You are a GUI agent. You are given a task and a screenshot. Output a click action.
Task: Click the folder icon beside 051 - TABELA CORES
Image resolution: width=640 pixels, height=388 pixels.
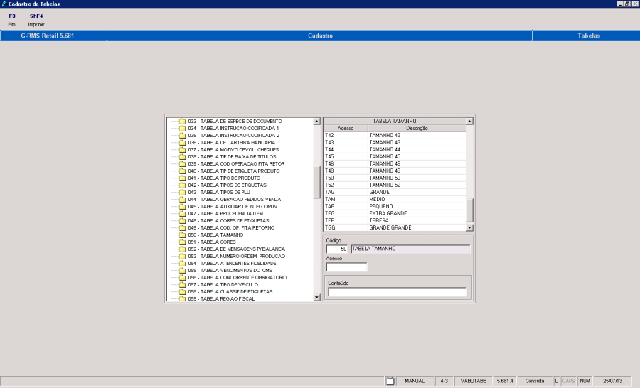182,242
